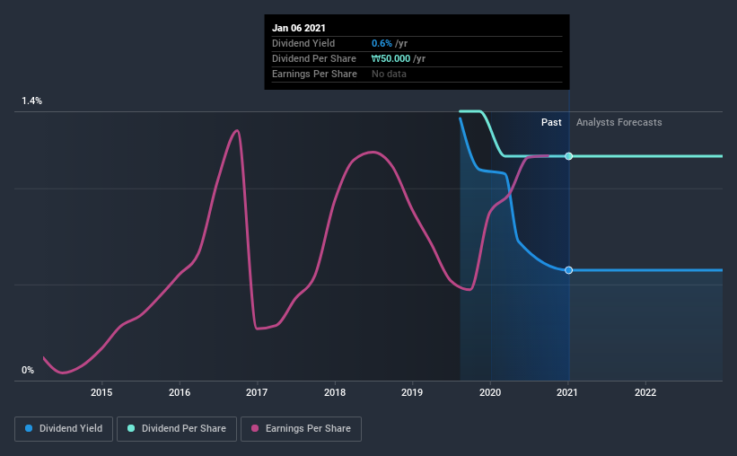Click the teal Dividend Per Share legend dot
737x456 pixels.
[x=131, y=428]
